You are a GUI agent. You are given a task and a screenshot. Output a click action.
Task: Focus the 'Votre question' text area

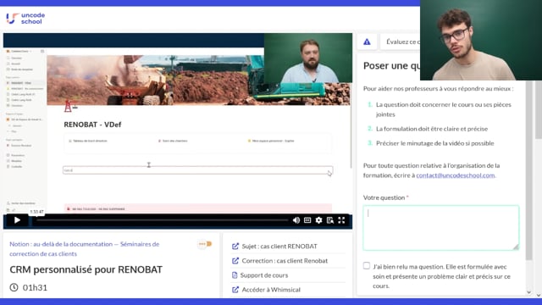click(440, 228)
